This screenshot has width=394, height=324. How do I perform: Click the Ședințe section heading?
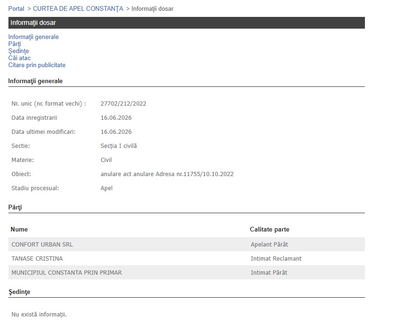point(19,292)
